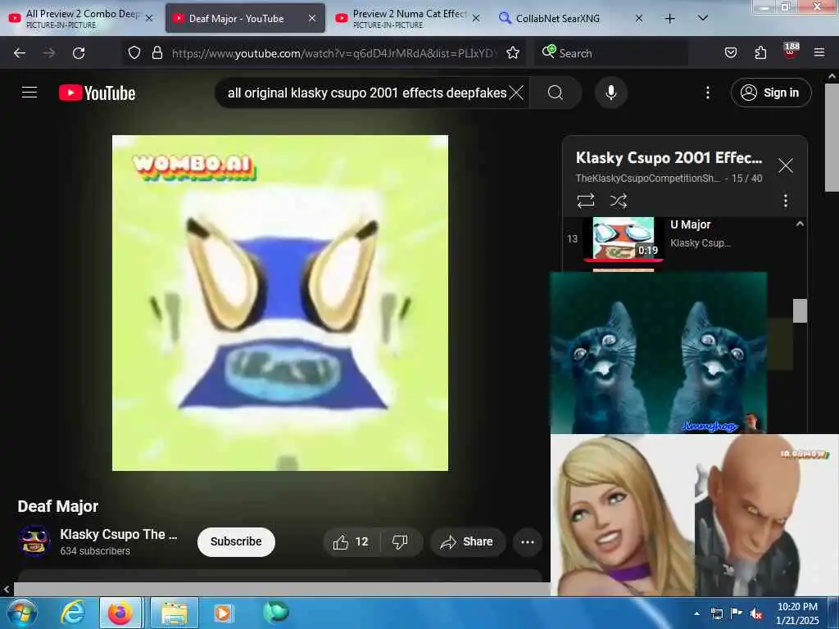
Task: Open a new browser tab
Action: 670,19
